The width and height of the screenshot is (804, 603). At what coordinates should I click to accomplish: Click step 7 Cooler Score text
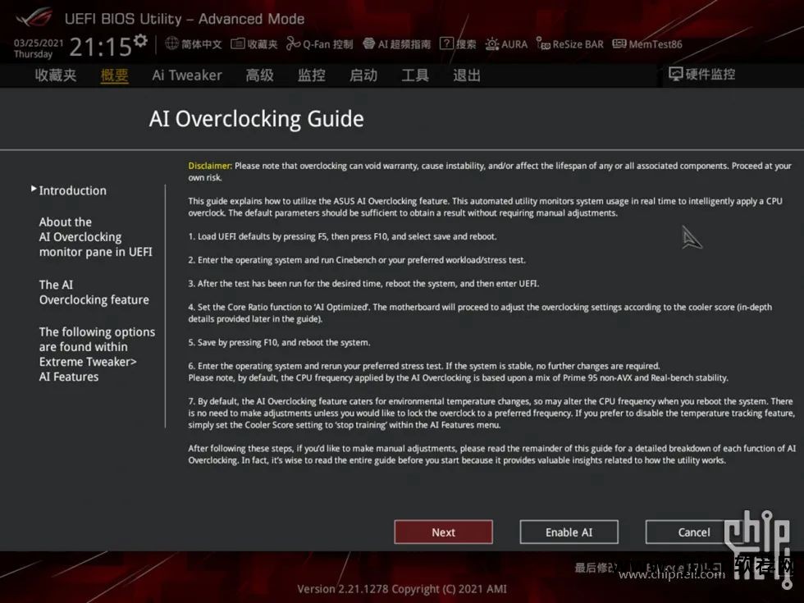(491, 413)
